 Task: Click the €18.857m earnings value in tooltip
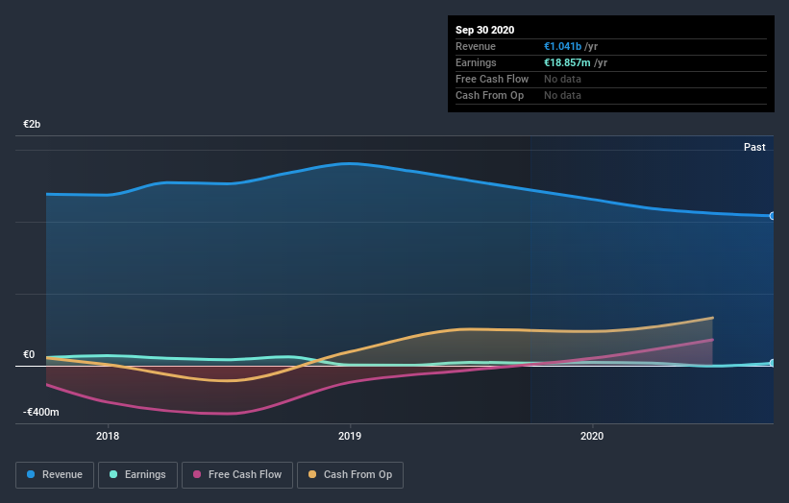click(567, 62)
